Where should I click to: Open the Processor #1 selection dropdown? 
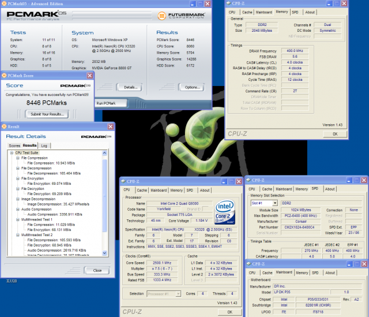[178, 294]
